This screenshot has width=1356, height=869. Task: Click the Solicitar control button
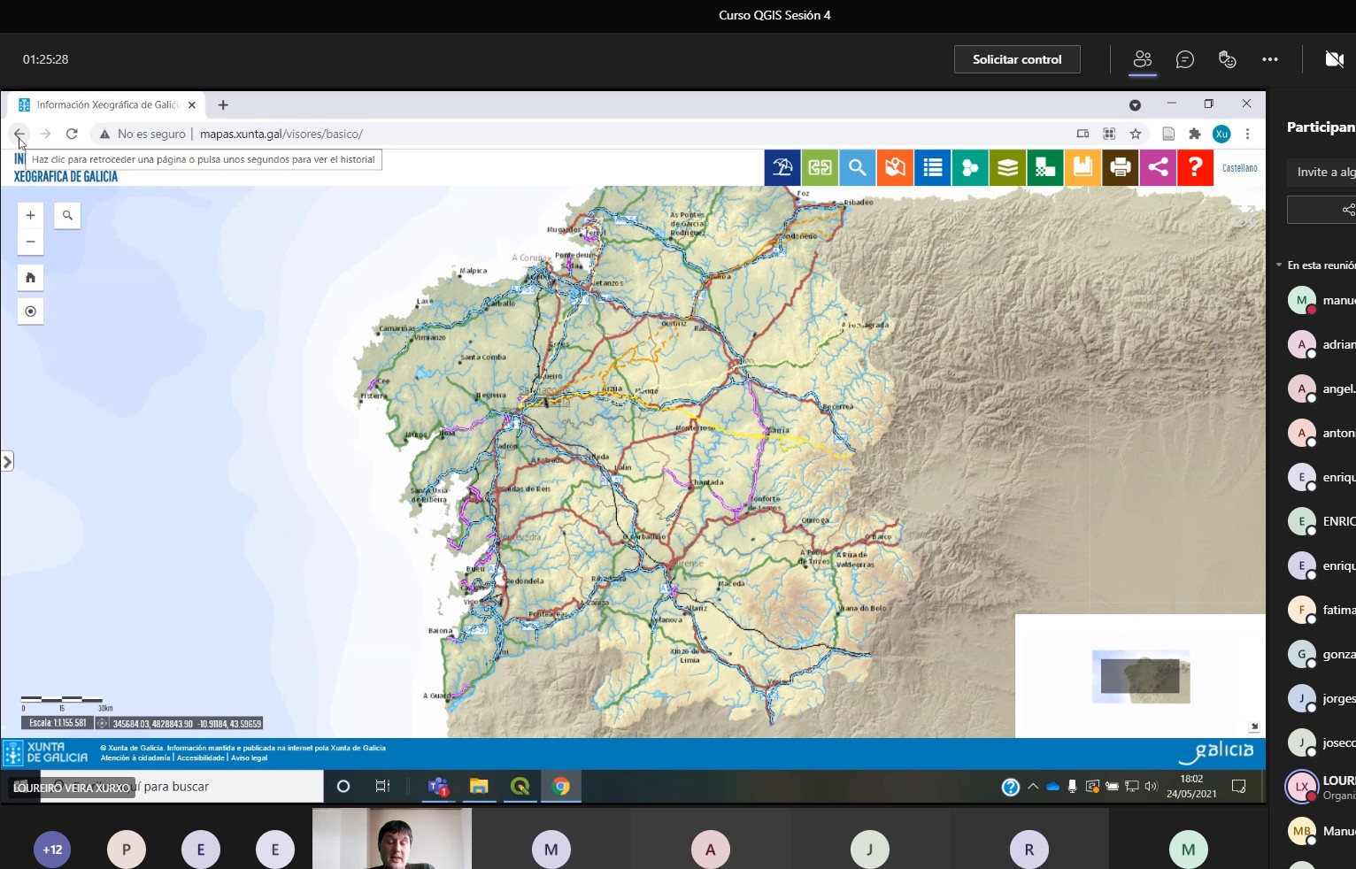1016,59
